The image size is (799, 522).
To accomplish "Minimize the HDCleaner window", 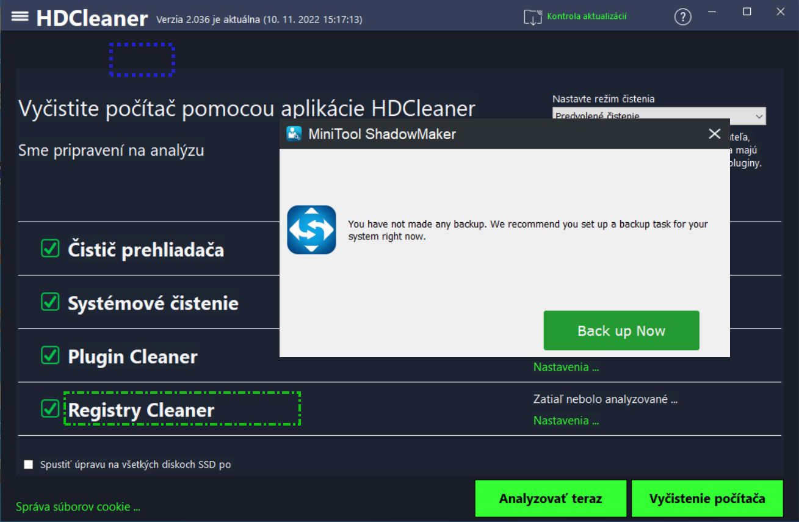I will tap(714, 12).
